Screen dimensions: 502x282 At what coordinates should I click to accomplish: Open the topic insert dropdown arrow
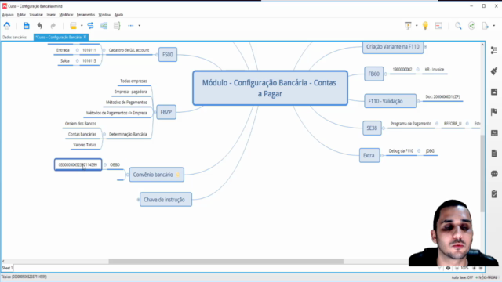click(x=82, y=26)
